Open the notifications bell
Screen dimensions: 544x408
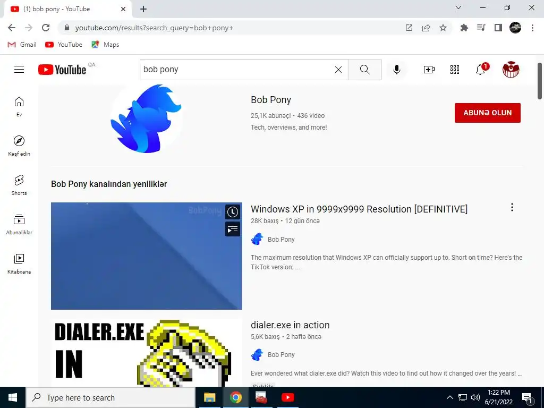coord(480,70)
